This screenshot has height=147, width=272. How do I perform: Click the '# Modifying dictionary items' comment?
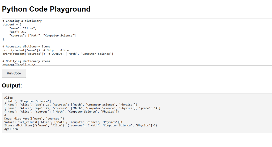pyautogui.click(x=26, y=61)
